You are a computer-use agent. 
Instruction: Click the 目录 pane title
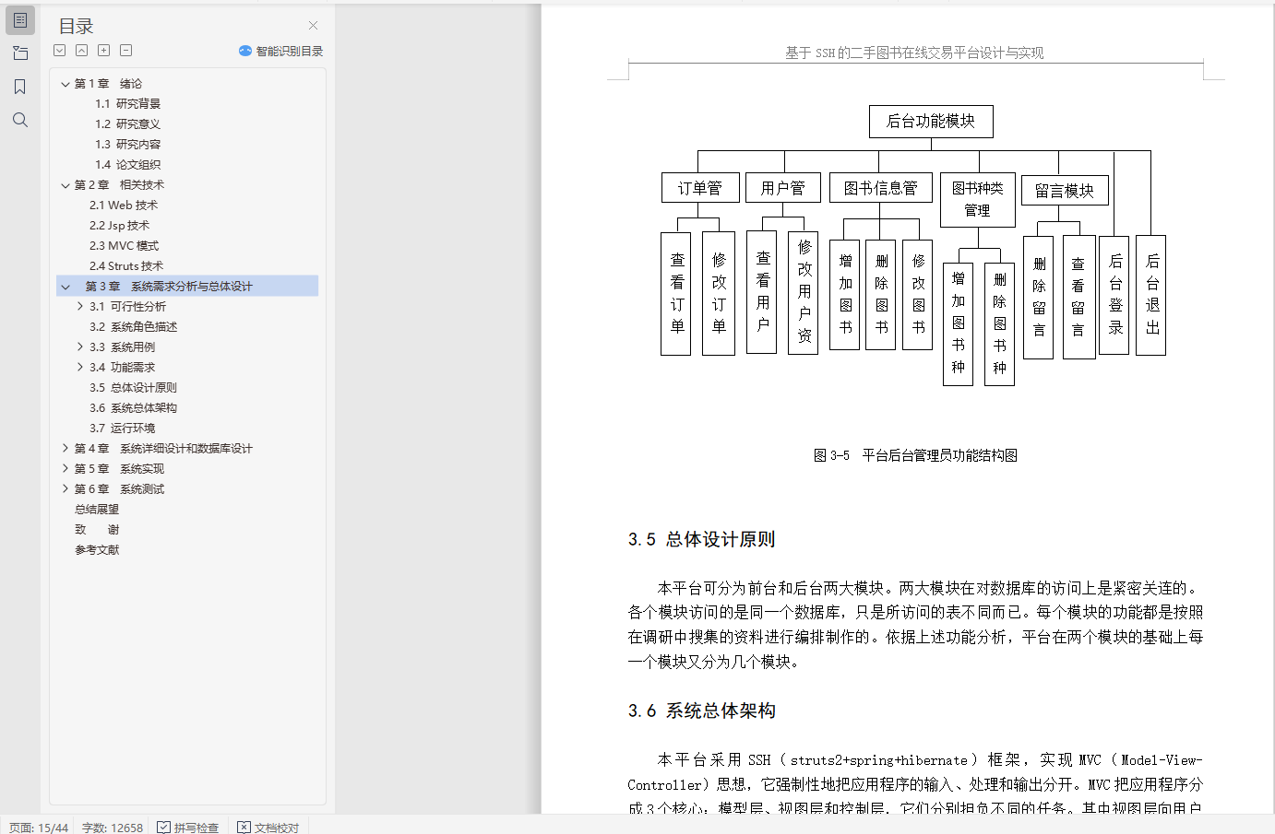(x=77, y=27)
